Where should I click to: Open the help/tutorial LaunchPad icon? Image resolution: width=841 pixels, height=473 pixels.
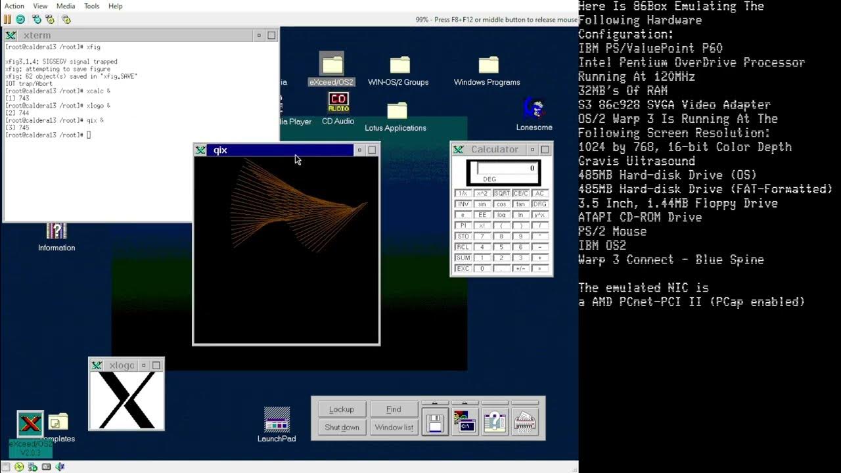click(495, 422)
